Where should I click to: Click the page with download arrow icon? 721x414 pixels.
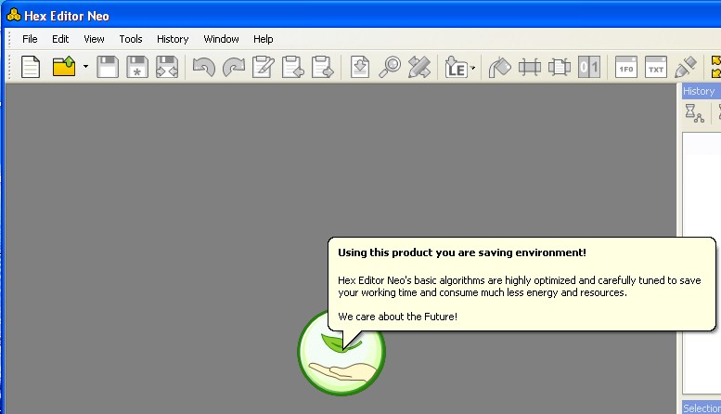(360, 67)
